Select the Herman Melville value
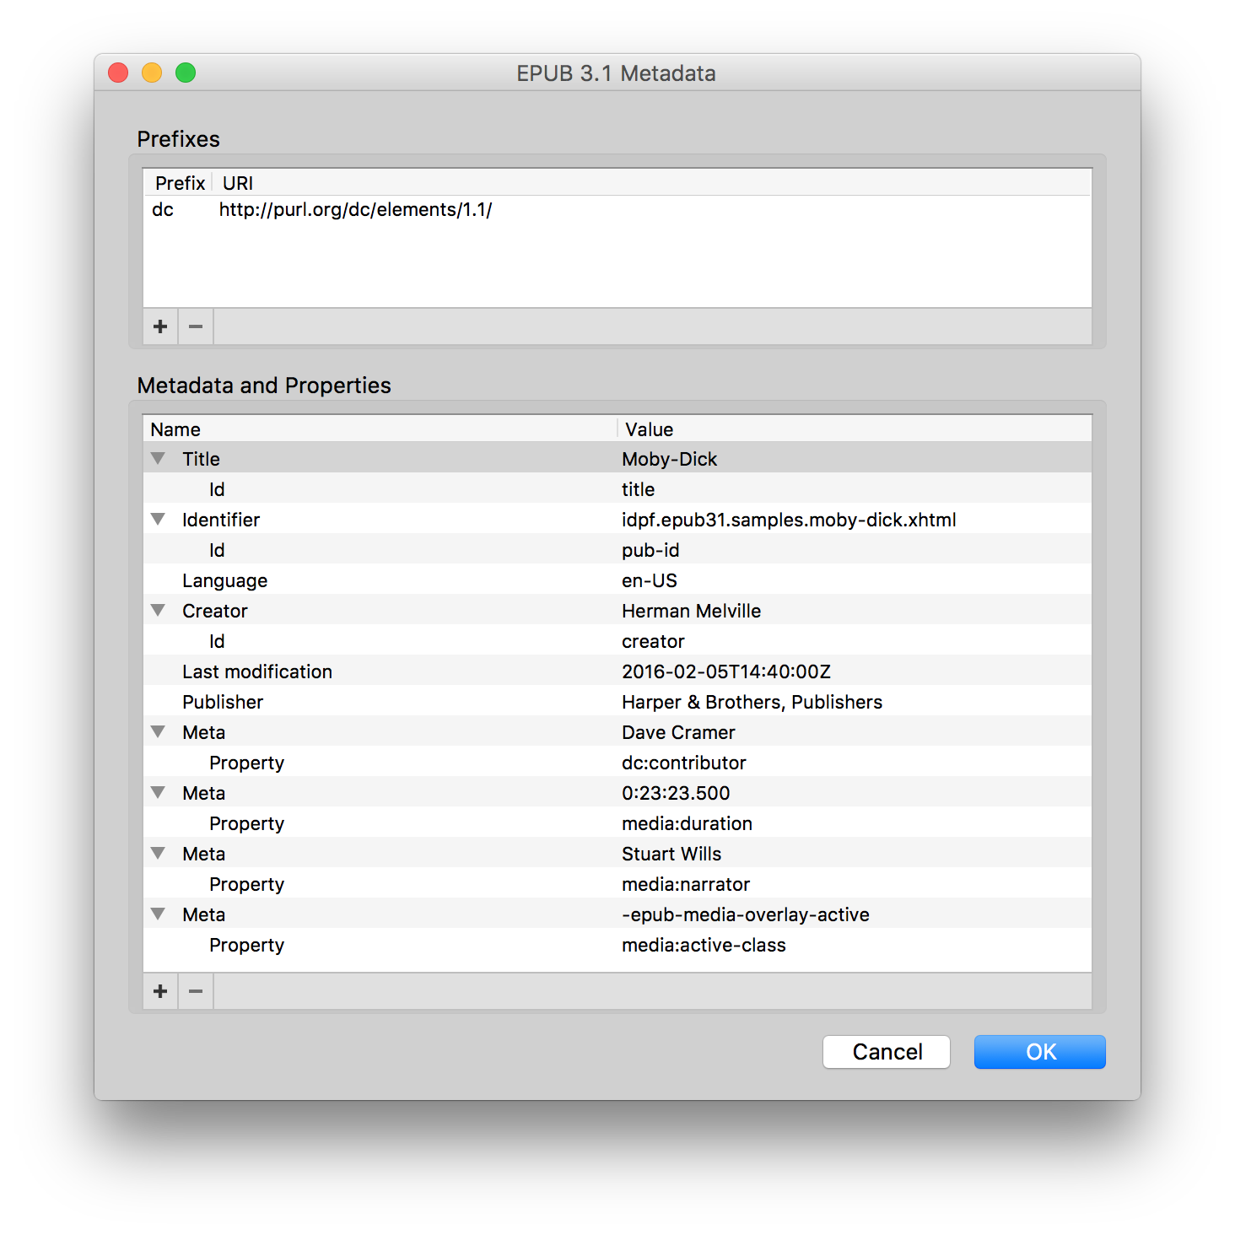Viewport: 1235px width, 1235px height. coord(692,611)
